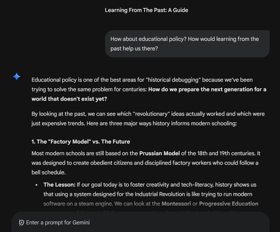Open the "Learning From The Past: A Guide" title
Image resolution: width=280 pixels, height=232 pixels.
click(146, 10)
